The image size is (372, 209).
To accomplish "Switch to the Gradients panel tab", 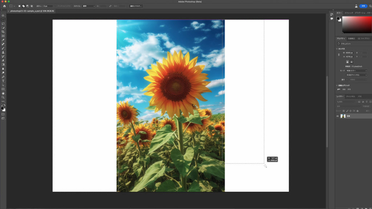I will coord(360,13).
